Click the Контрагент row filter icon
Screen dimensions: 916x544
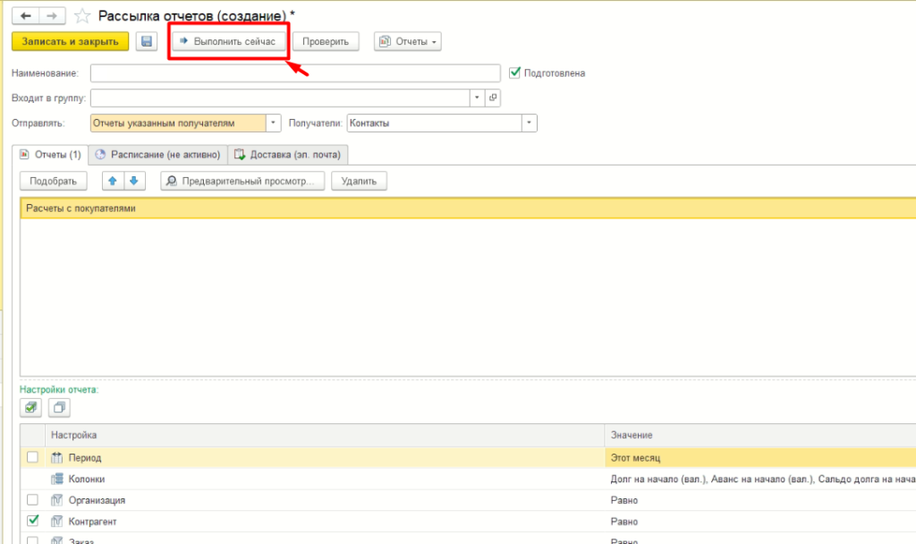pyautogui.click(x=56, y=522)
